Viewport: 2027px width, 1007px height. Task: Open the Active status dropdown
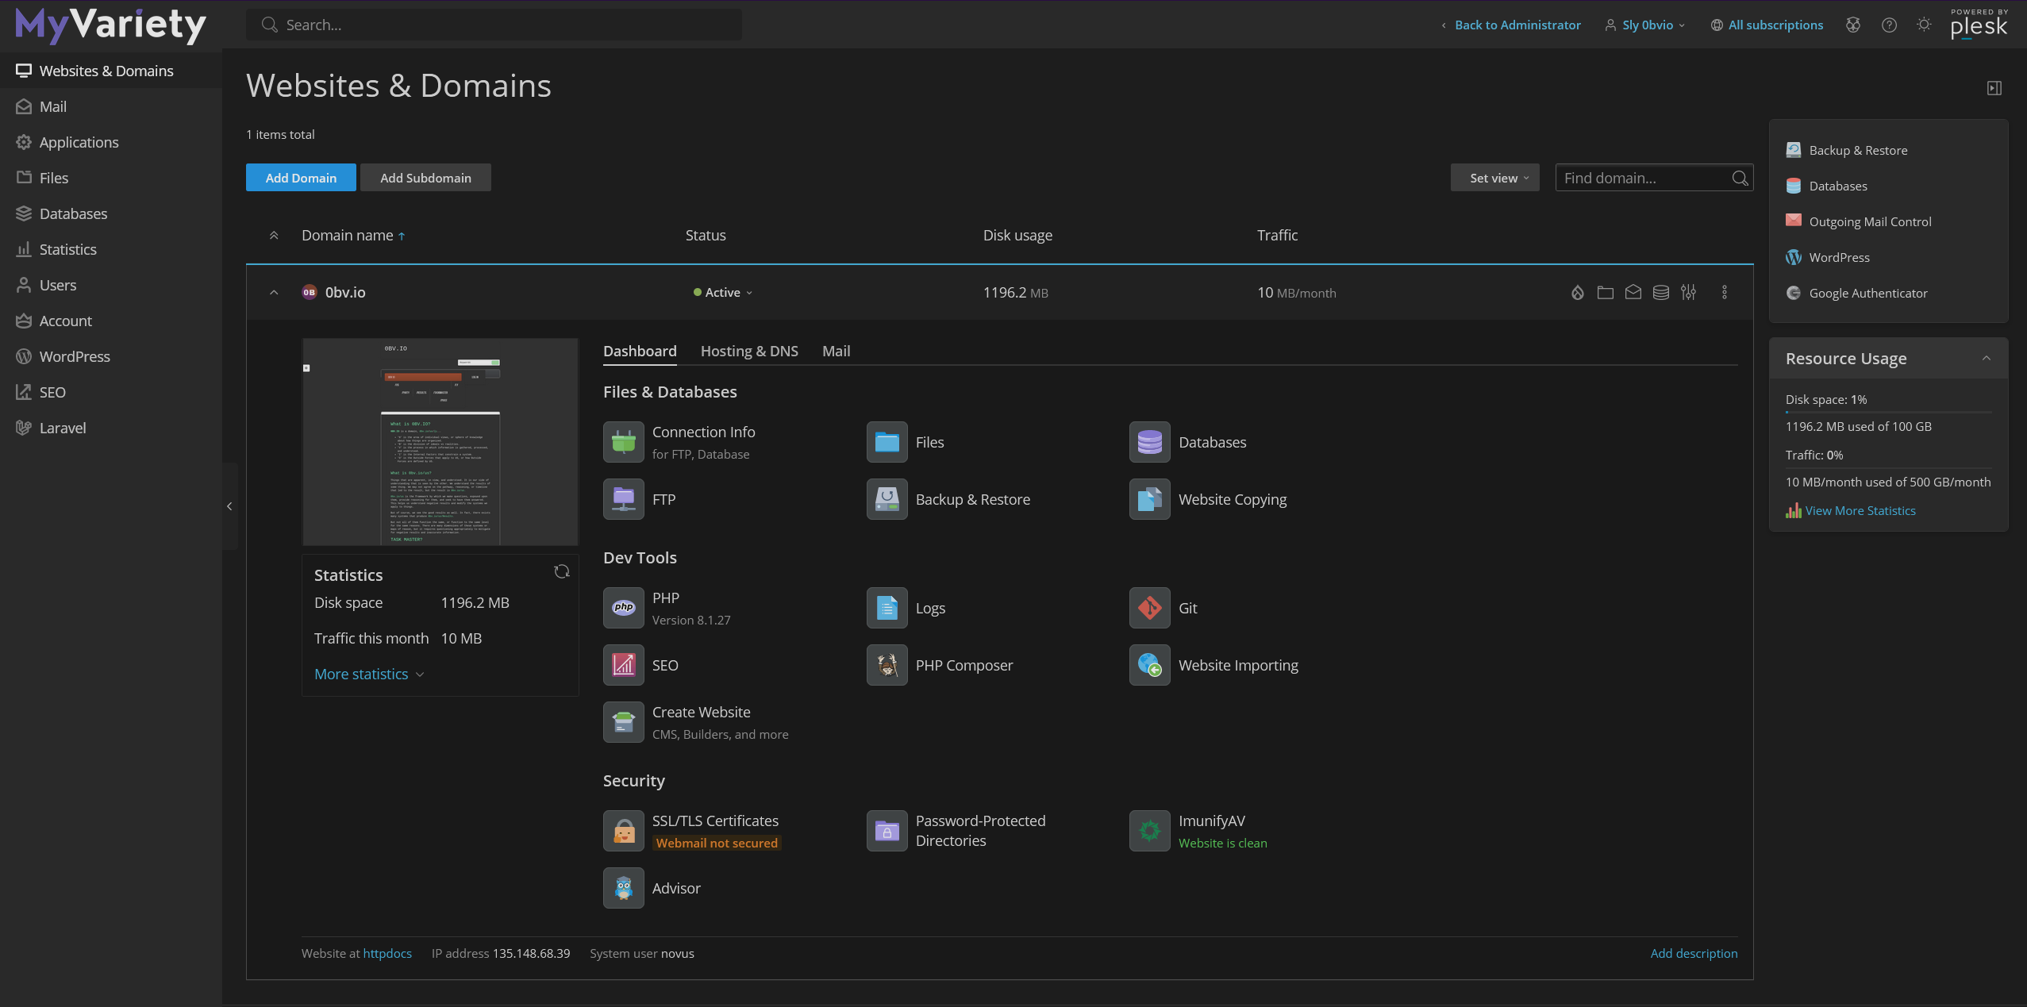[x=722, y=293]
